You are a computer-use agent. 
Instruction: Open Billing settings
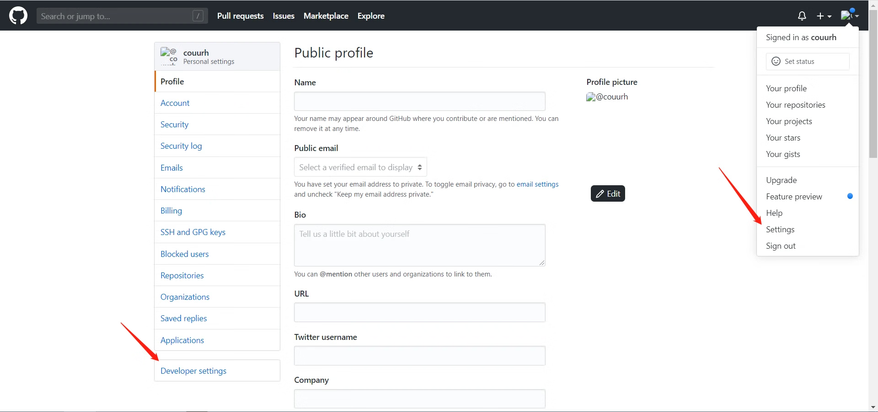click(x=217, y=210)
